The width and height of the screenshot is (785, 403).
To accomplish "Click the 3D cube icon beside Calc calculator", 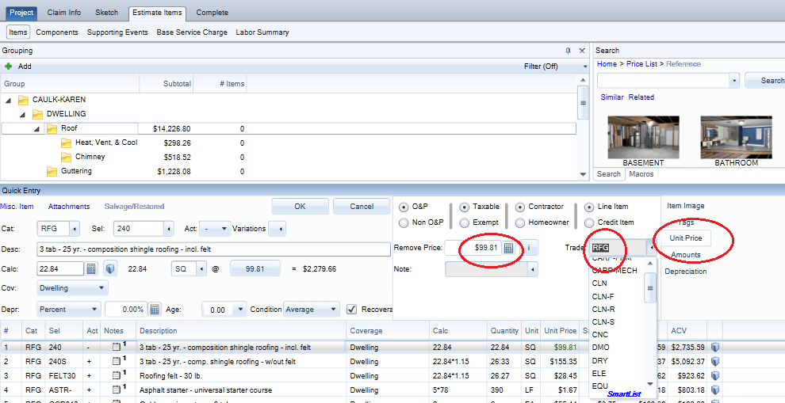I will pyautogui.click(x=110, y=269).
